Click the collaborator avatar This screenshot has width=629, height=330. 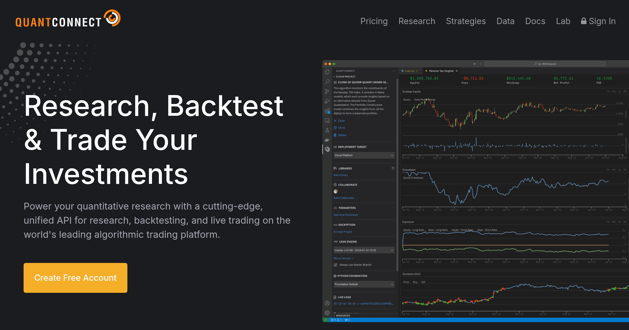click(x=335, y=191)
